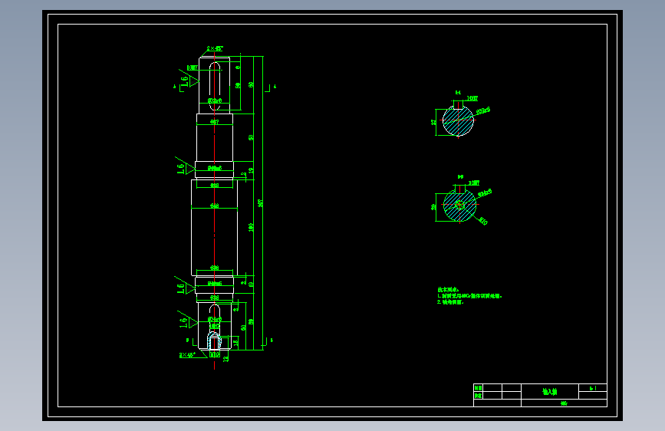Pick the 102 length dimension on middle section
The image size is (665, 431).
251,227
